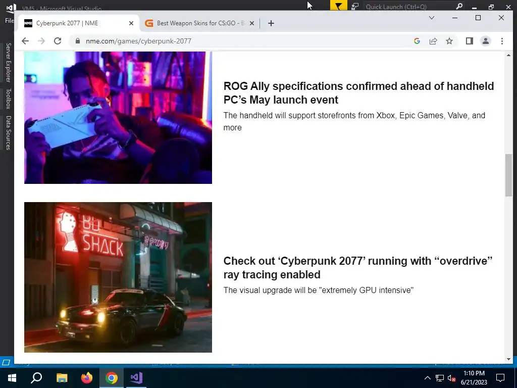Go forward with the Chrome forward arrow

(x=41, y=41)
